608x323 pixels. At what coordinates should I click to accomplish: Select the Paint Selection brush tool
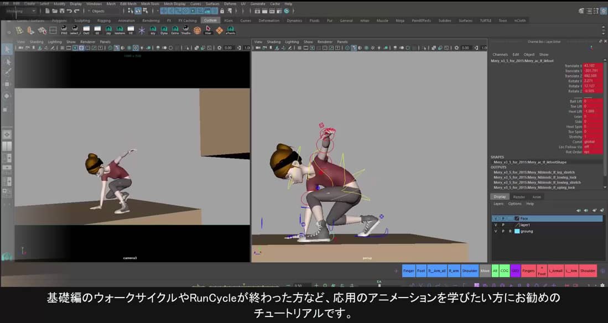(x=7, y=72)
